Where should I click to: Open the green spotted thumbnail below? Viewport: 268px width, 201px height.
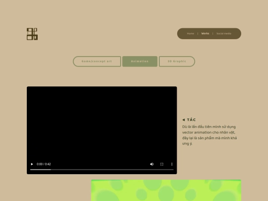tap(166, 190)
